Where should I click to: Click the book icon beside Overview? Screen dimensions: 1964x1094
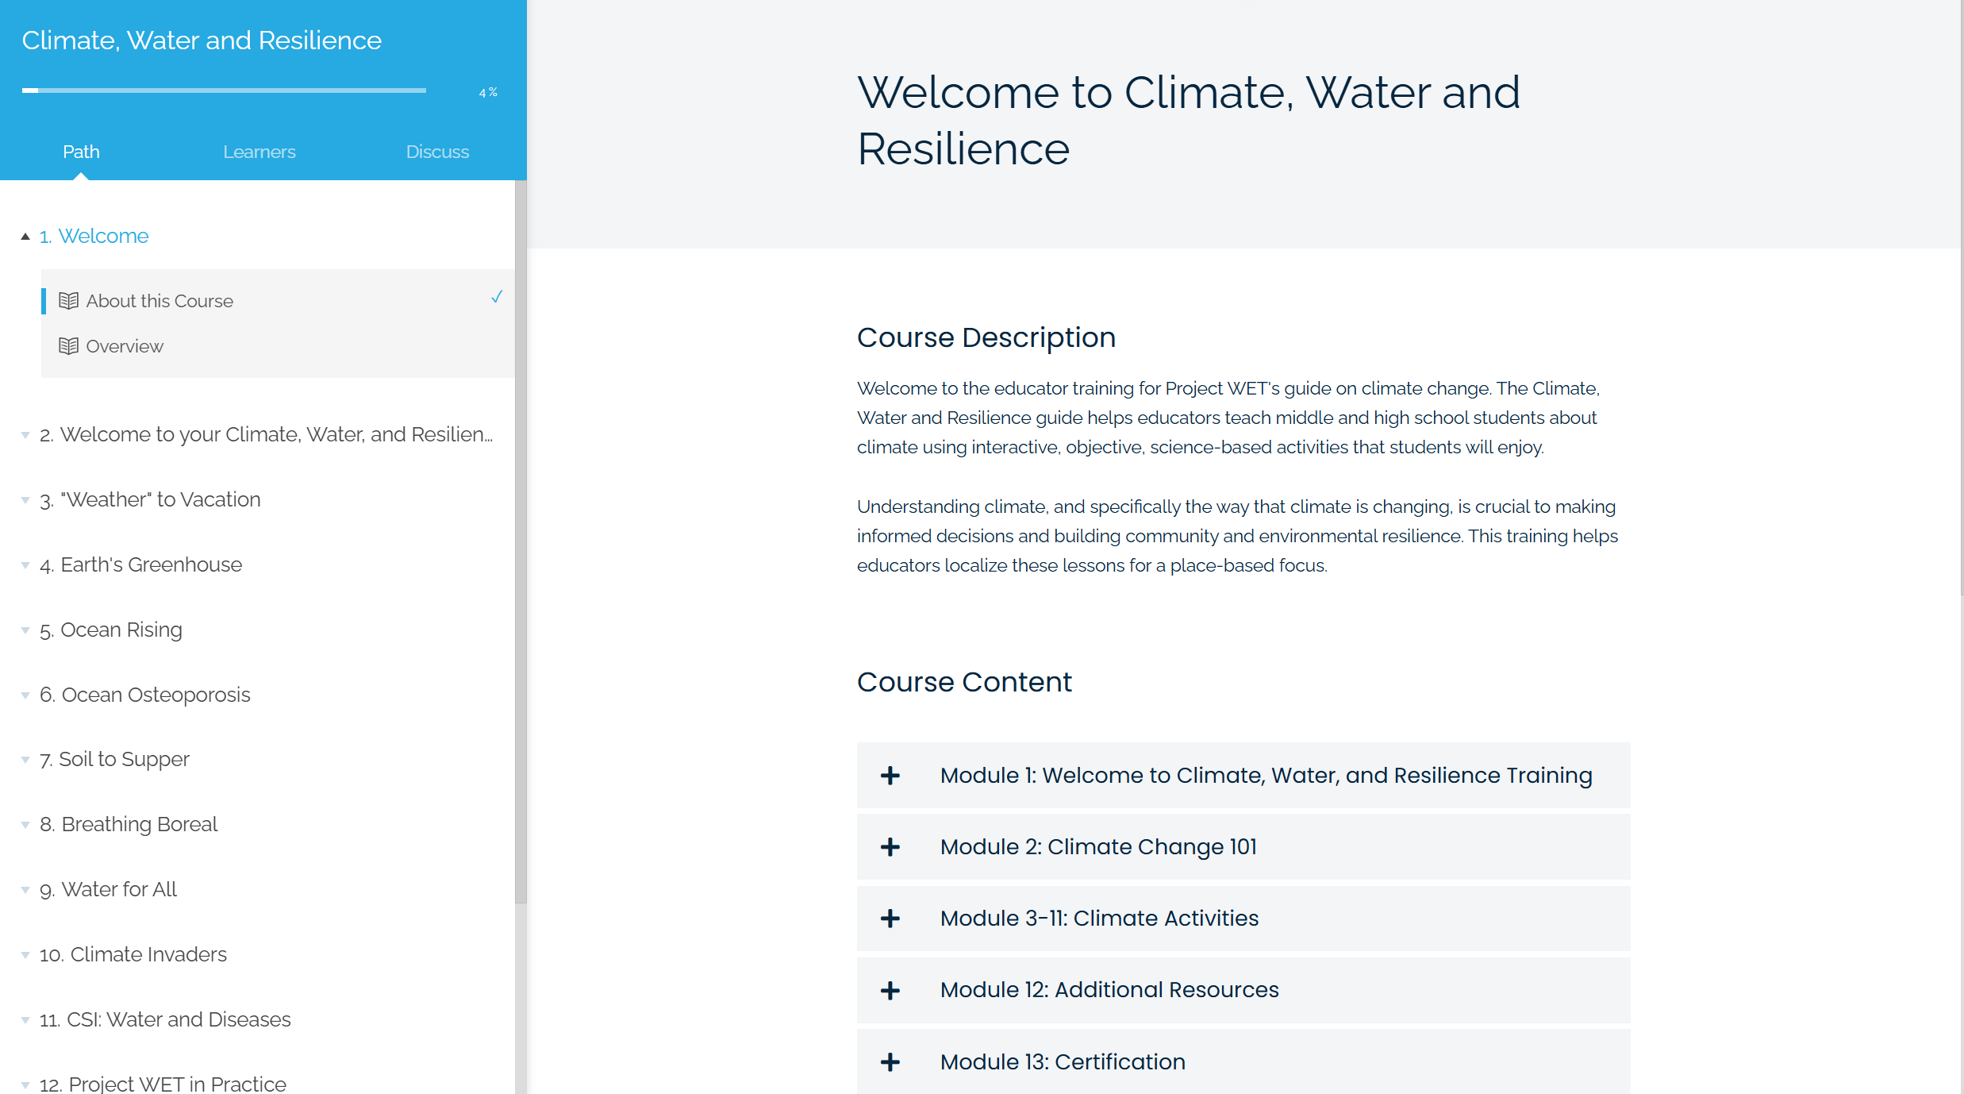click(x=68, y=346)
